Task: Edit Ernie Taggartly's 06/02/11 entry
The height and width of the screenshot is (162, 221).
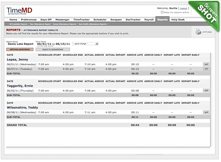Action: [x=206, y=90]
